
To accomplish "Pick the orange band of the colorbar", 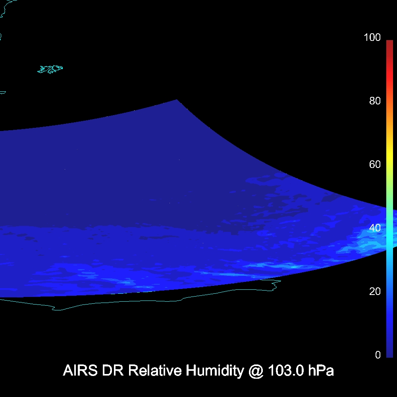I will pyautogui.click(x=389, y=123).
